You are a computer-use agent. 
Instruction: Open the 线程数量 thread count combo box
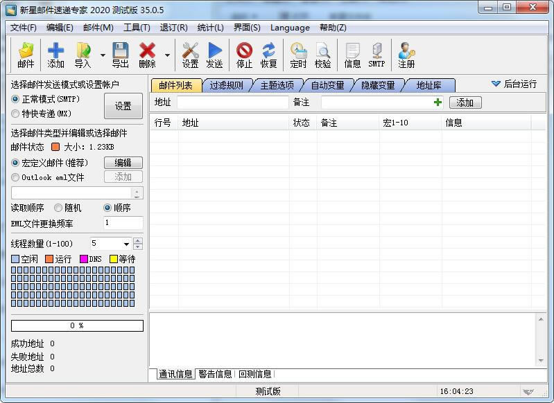coord(126,244)
